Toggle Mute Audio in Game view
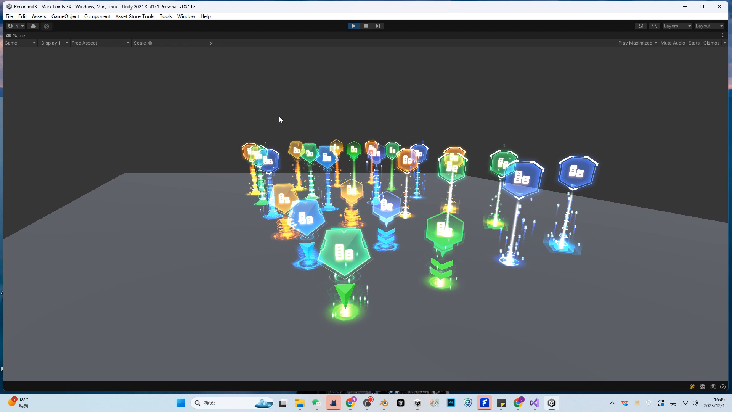This screenshot has width=732, height=412. pyautogui.click(x=673, y=43)
